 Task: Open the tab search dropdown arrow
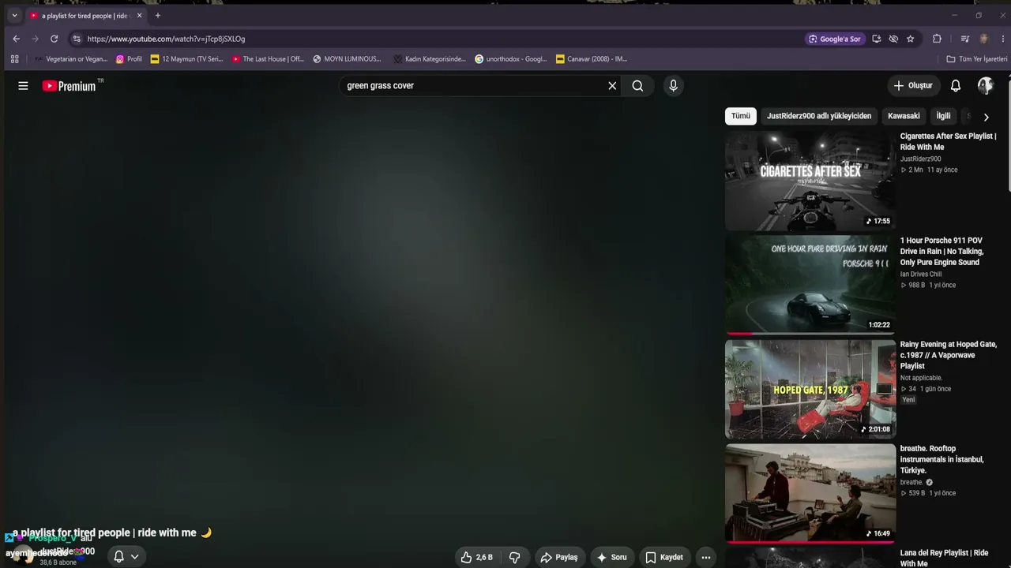[14, 16]
